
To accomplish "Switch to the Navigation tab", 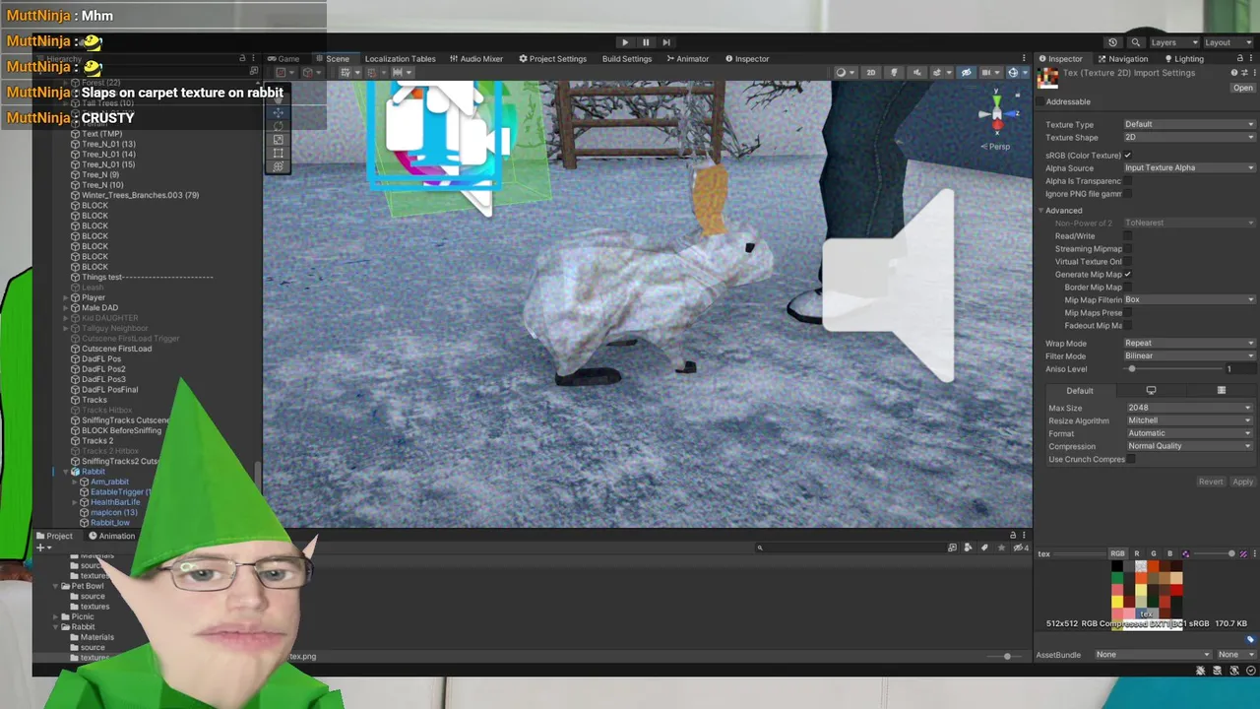I will (x=1122, y=59).
